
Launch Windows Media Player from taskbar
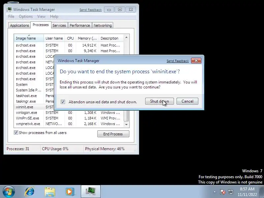point(70,192)
